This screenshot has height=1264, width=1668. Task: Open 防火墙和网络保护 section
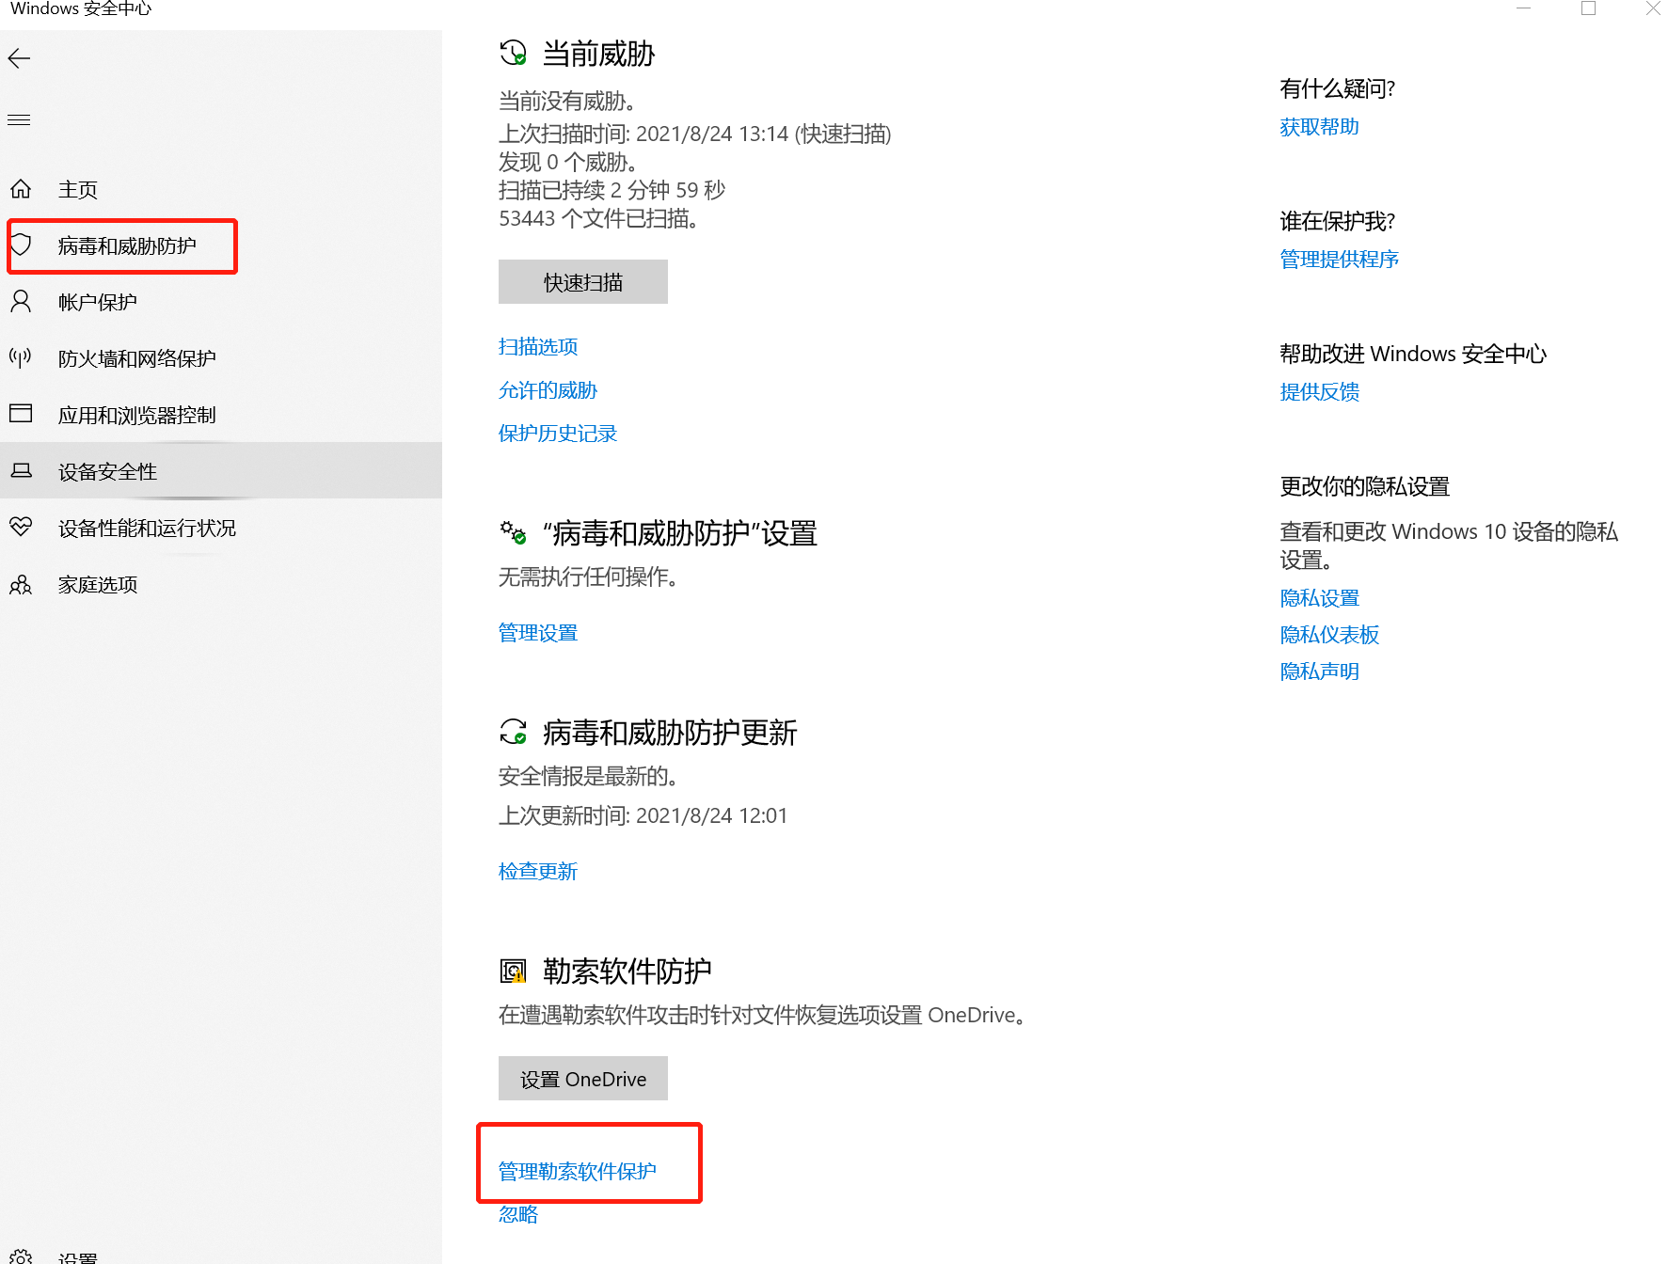click(x=137, y=358)
